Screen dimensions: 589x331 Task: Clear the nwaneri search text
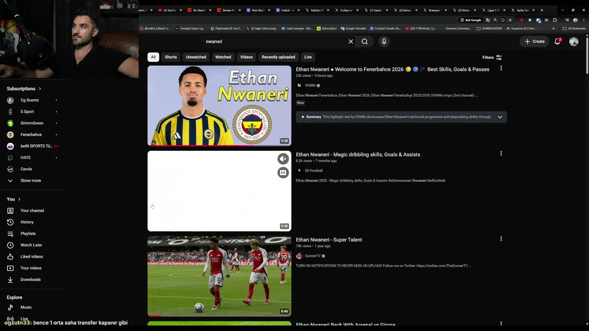click(351, 41)
